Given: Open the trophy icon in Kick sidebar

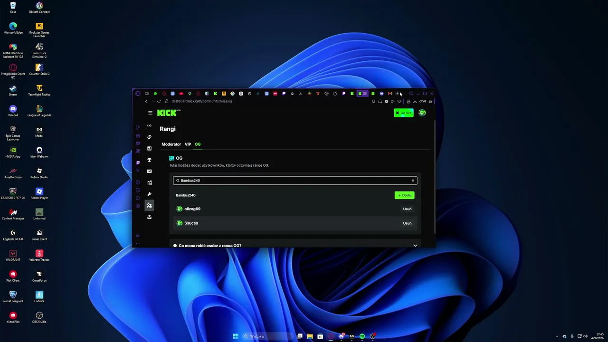Looking at the screenshot, I should (149, 160).
